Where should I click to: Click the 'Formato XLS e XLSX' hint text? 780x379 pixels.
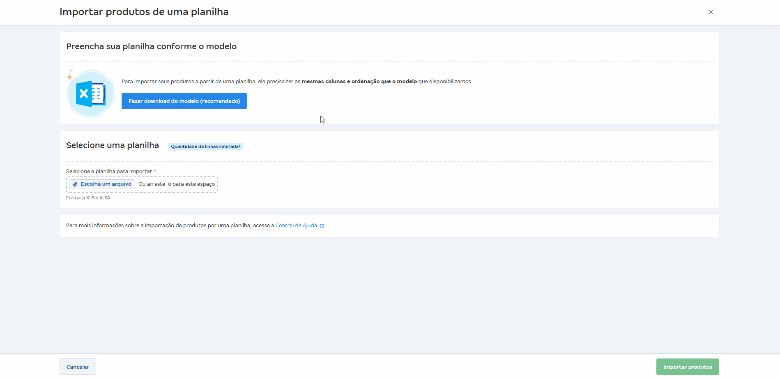(88, 198)
